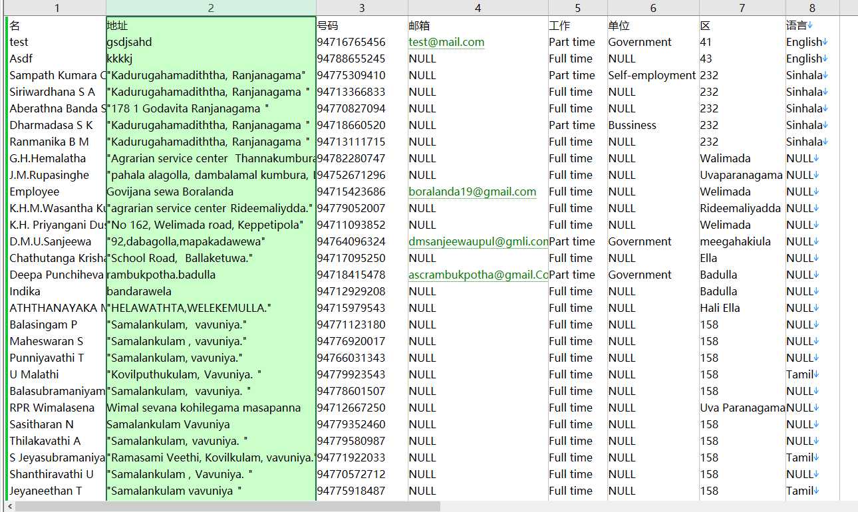Select the 单位 header cell

pos(653,25)
